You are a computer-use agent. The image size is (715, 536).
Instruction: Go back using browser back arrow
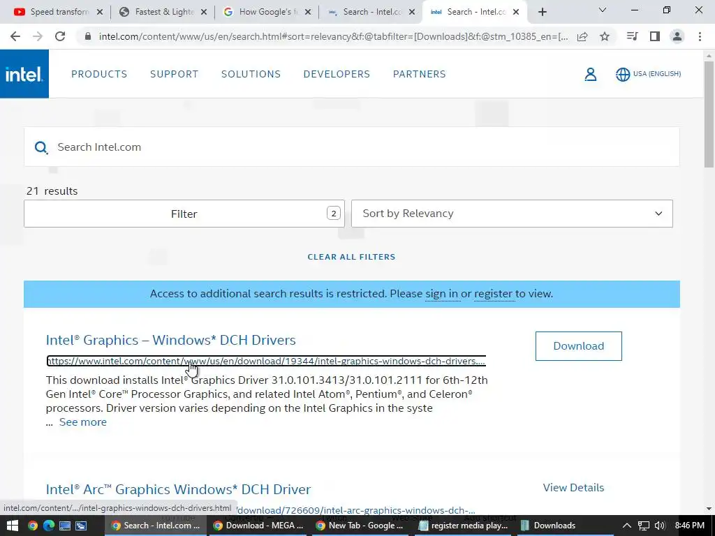pos(15,36)
